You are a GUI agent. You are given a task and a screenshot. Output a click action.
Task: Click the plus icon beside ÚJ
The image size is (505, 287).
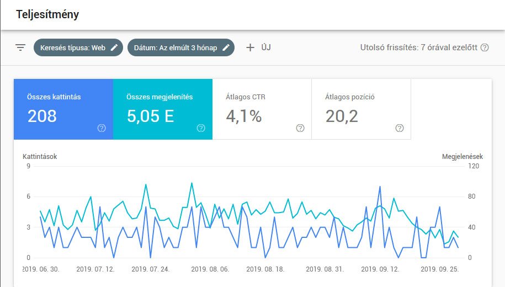(250, 47)
